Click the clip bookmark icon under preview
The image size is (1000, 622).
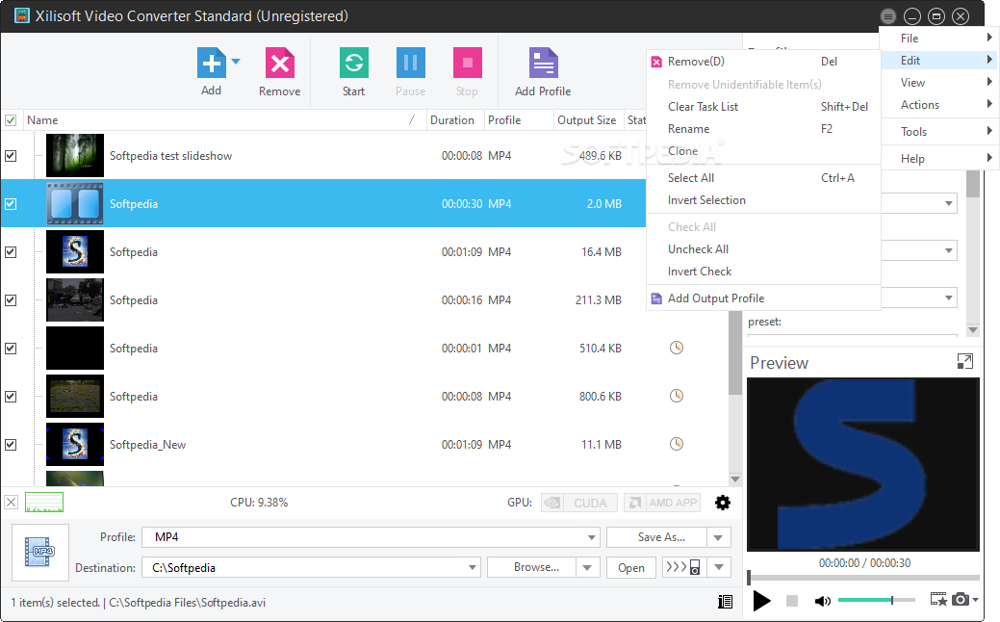[x=938, y=600]
